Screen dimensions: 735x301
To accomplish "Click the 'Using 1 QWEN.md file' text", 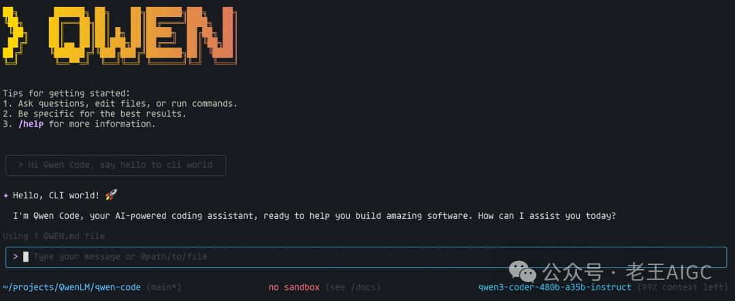I will (54, 236).
